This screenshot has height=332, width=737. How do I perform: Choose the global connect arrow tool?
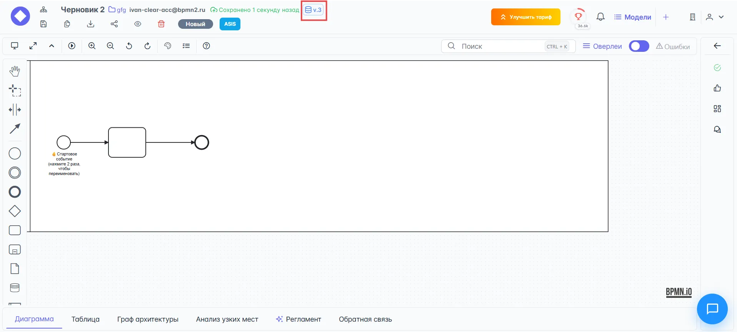pyautogui.click(x=15, y=129)
